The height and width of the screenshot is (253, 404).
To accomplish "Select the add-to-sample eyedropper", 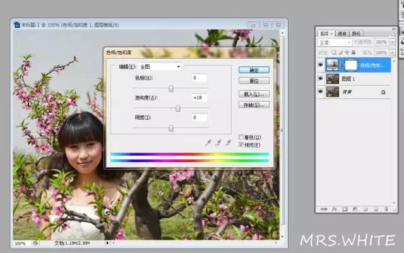I will pyautogui.click(x=219, y=143).
